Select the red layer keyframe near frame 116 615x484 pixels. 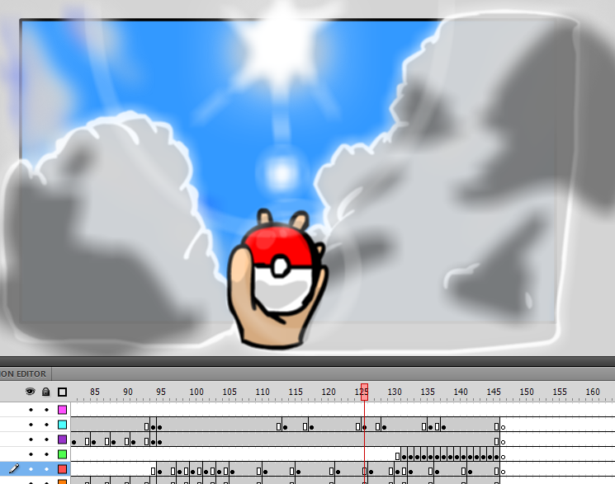tap(299, 472)
